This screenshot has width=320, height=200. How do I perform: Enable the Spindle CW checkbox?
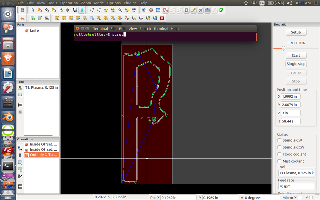pos(279,140)
